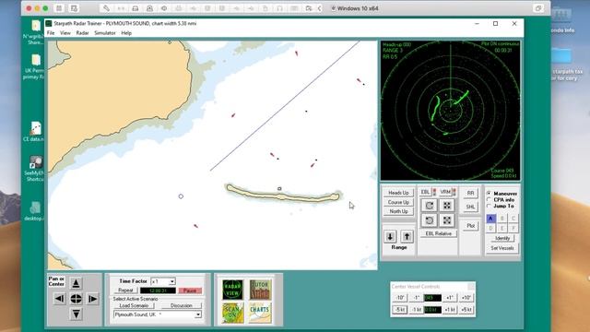Select vessel B

[x=501, y=219]
